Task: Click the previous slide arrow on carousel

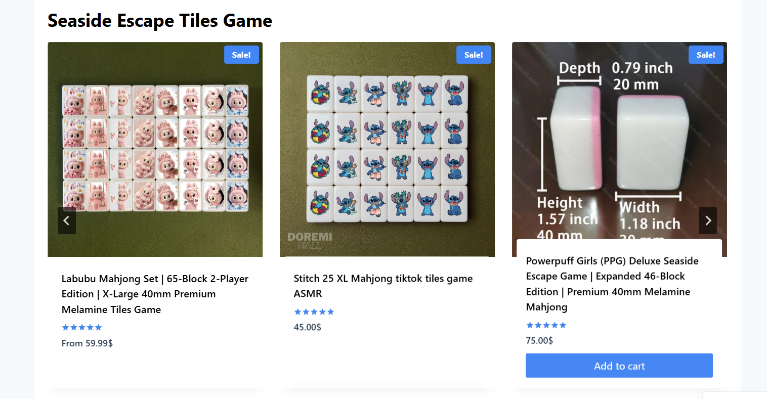Action: point(67,220)
